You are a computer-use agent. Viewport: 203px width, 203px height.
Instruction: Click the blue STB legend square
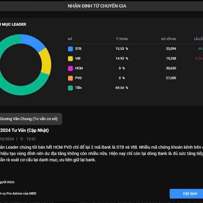tap(70, 49)
